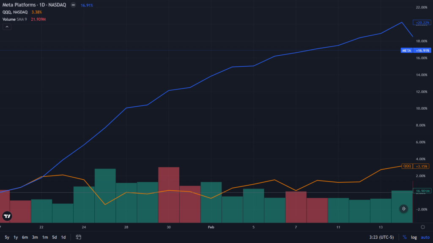Click the META price scale label

416,51
